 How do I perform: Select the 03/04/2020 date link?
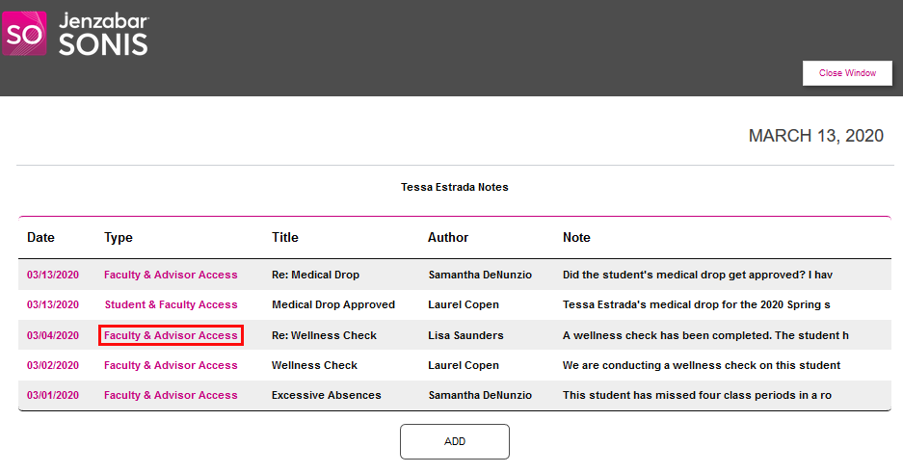click(x=53, y=336)
